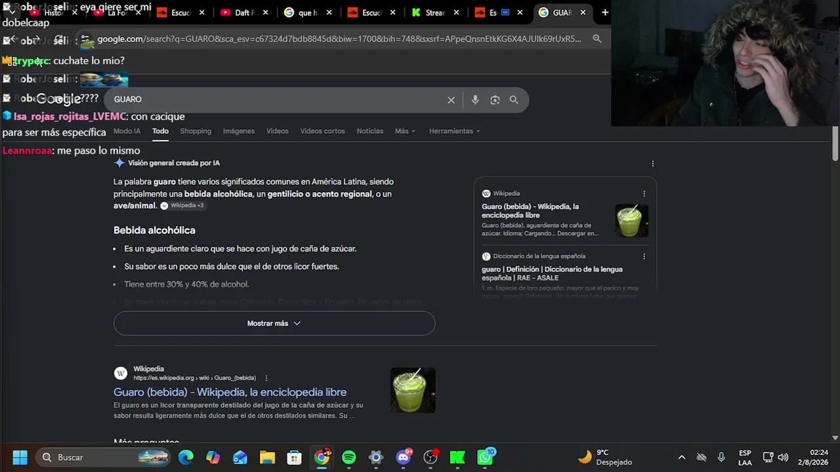Open Discord from the taskbar
Viewport: 840px width, 472px height.
(403, 457)
